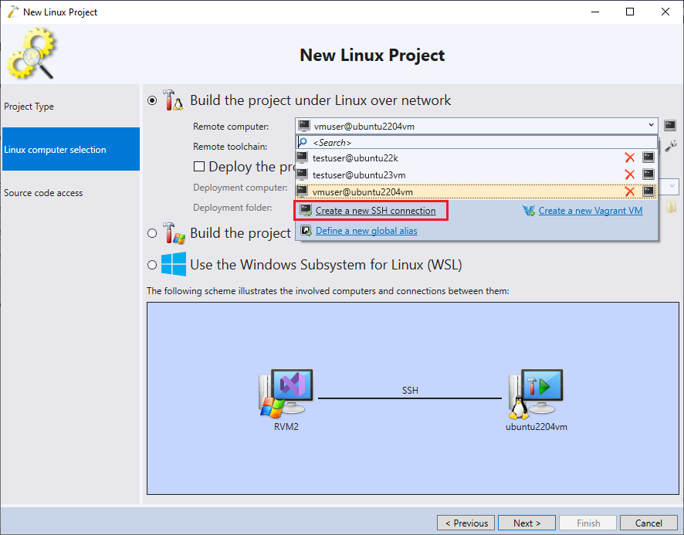Maximize the New Linux Project window
Image resolution: width=684 pixels, height=535 pixels.
[630, 12]
